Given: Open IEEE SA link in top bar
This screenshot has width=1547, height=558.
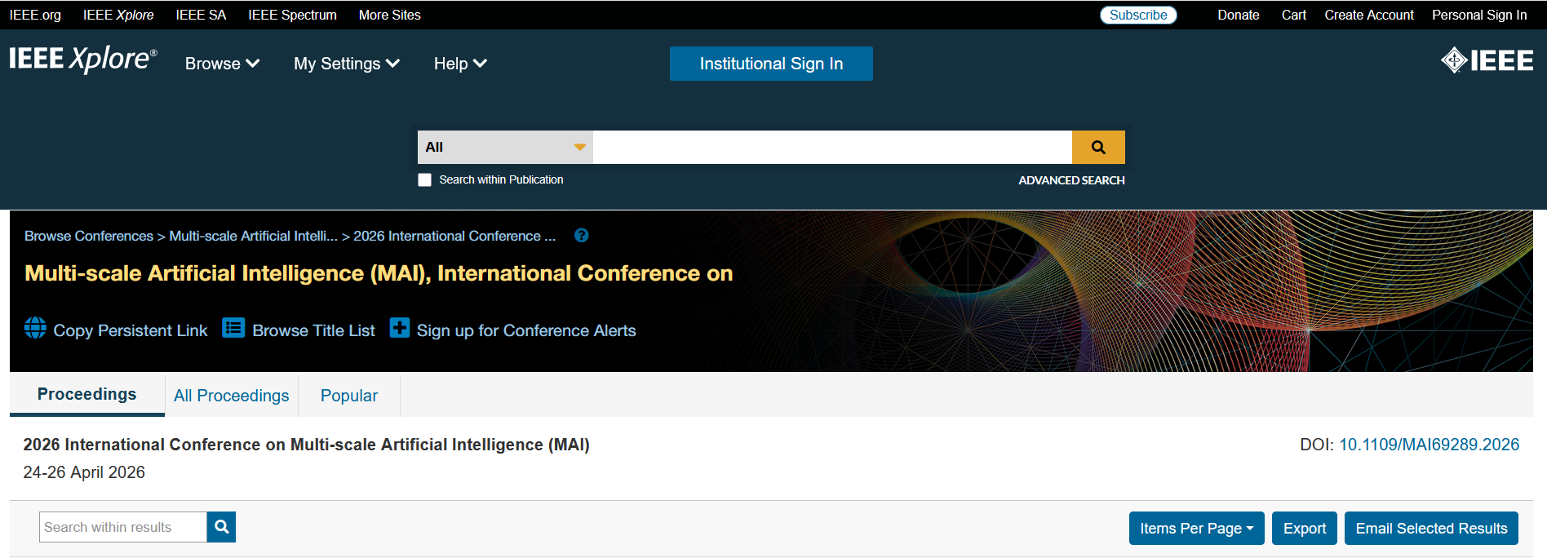Looking at the screenshot, I should [201, 15].
